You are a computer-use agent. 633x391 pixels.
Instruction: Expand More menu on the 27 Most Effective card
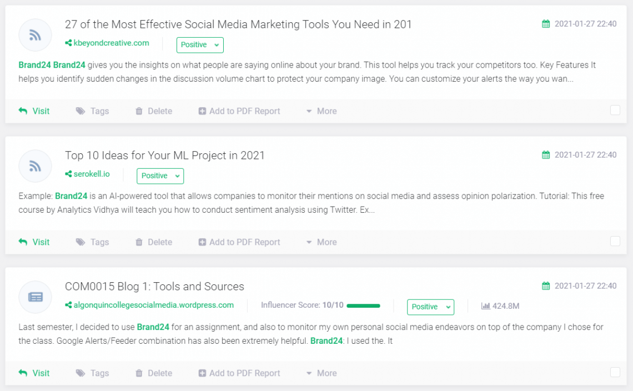(321, 111)
